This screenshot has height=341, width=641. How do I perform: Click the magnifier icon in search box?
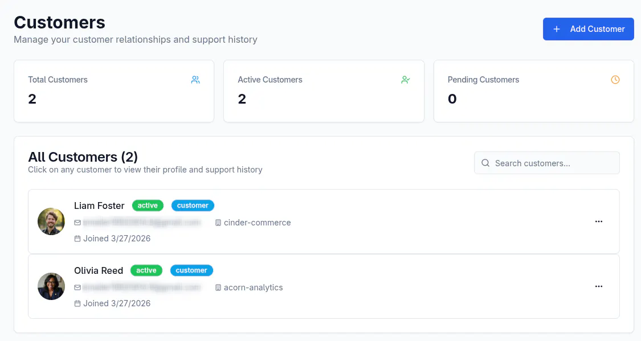485,163
